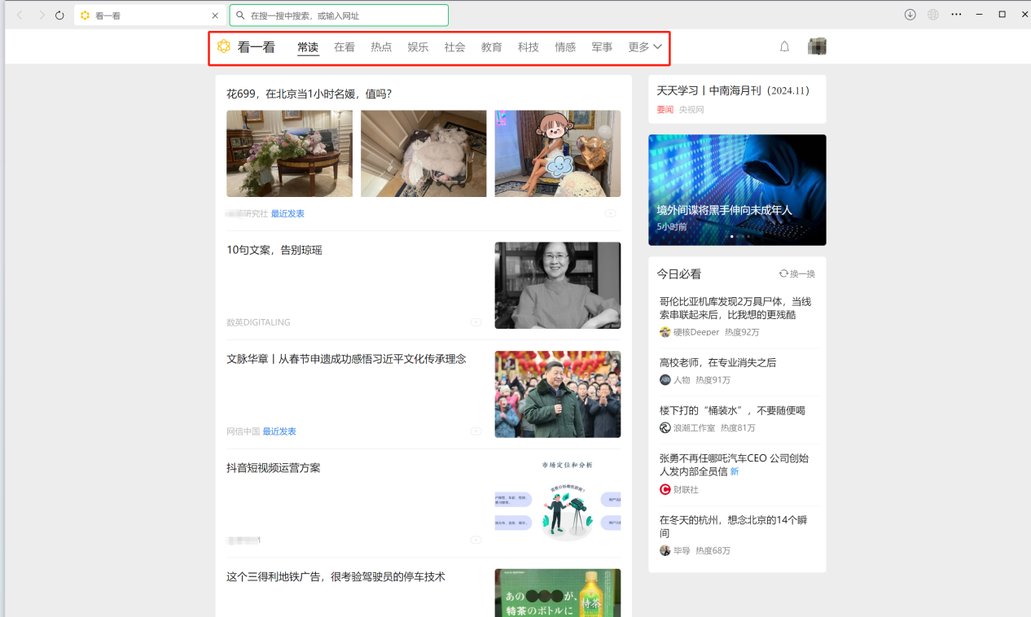Open the green tea bottle ad thumbnail
The image size is (1031, 617).
click(x=558, y=593)
